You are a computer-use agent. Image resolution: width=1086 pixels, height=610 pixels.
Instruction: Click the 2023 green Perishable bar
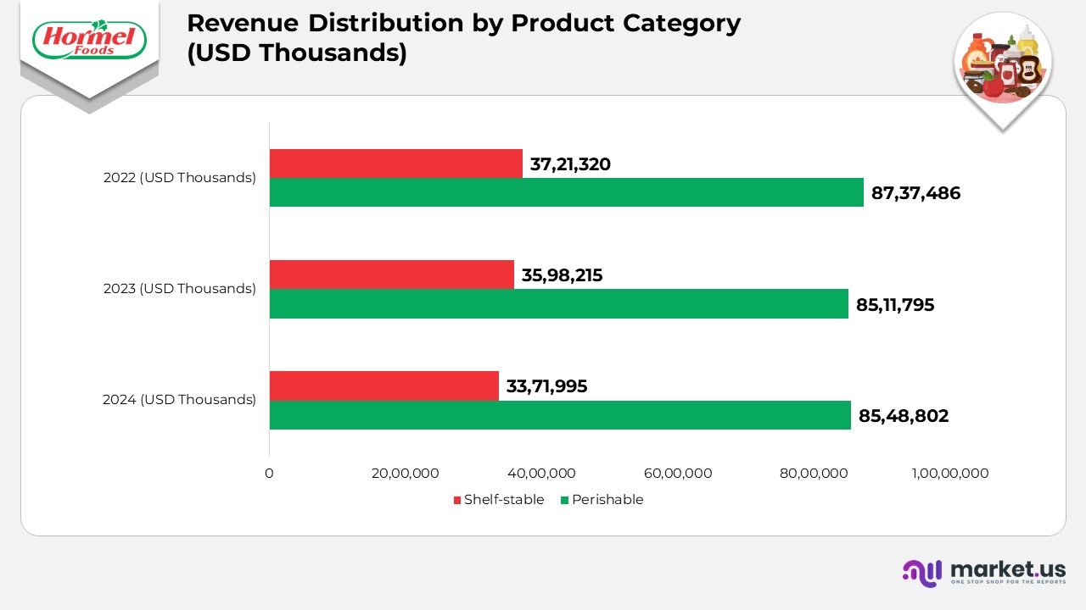(x=558, y=303)
